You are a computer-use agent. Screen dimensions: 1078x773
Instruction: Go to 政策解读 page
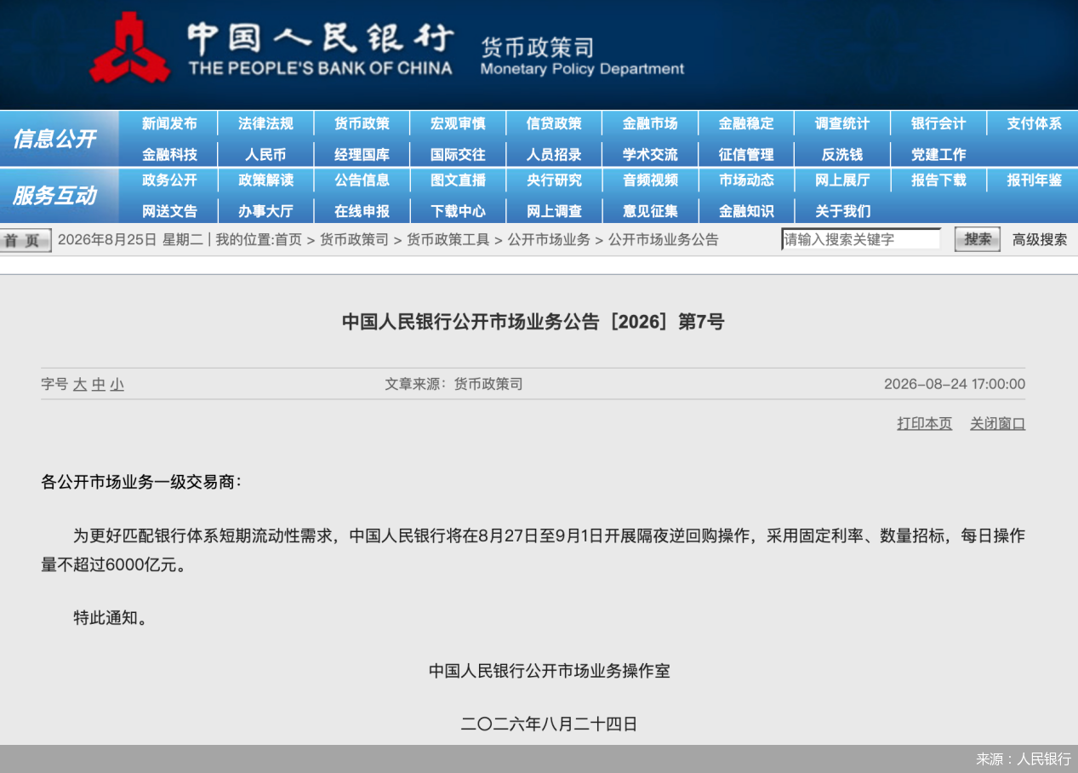(265, 180)
